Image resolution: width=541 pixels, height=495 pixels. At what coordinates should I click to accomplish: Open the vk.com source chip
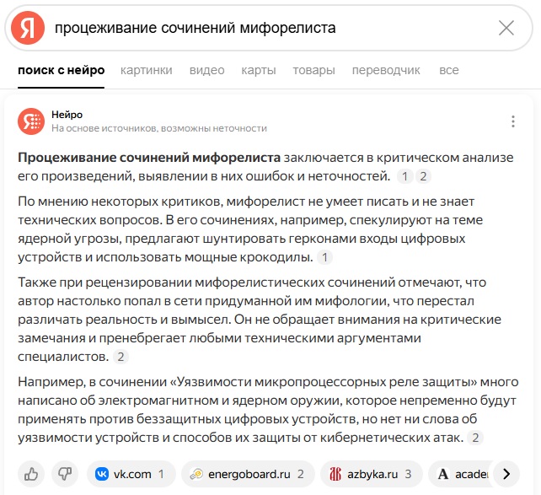[131, 474]
